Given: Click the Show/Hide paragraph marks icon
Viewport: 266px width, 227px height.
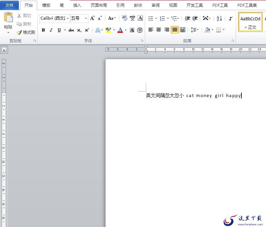Looking at the screenshot, I should tap(231, 18).
